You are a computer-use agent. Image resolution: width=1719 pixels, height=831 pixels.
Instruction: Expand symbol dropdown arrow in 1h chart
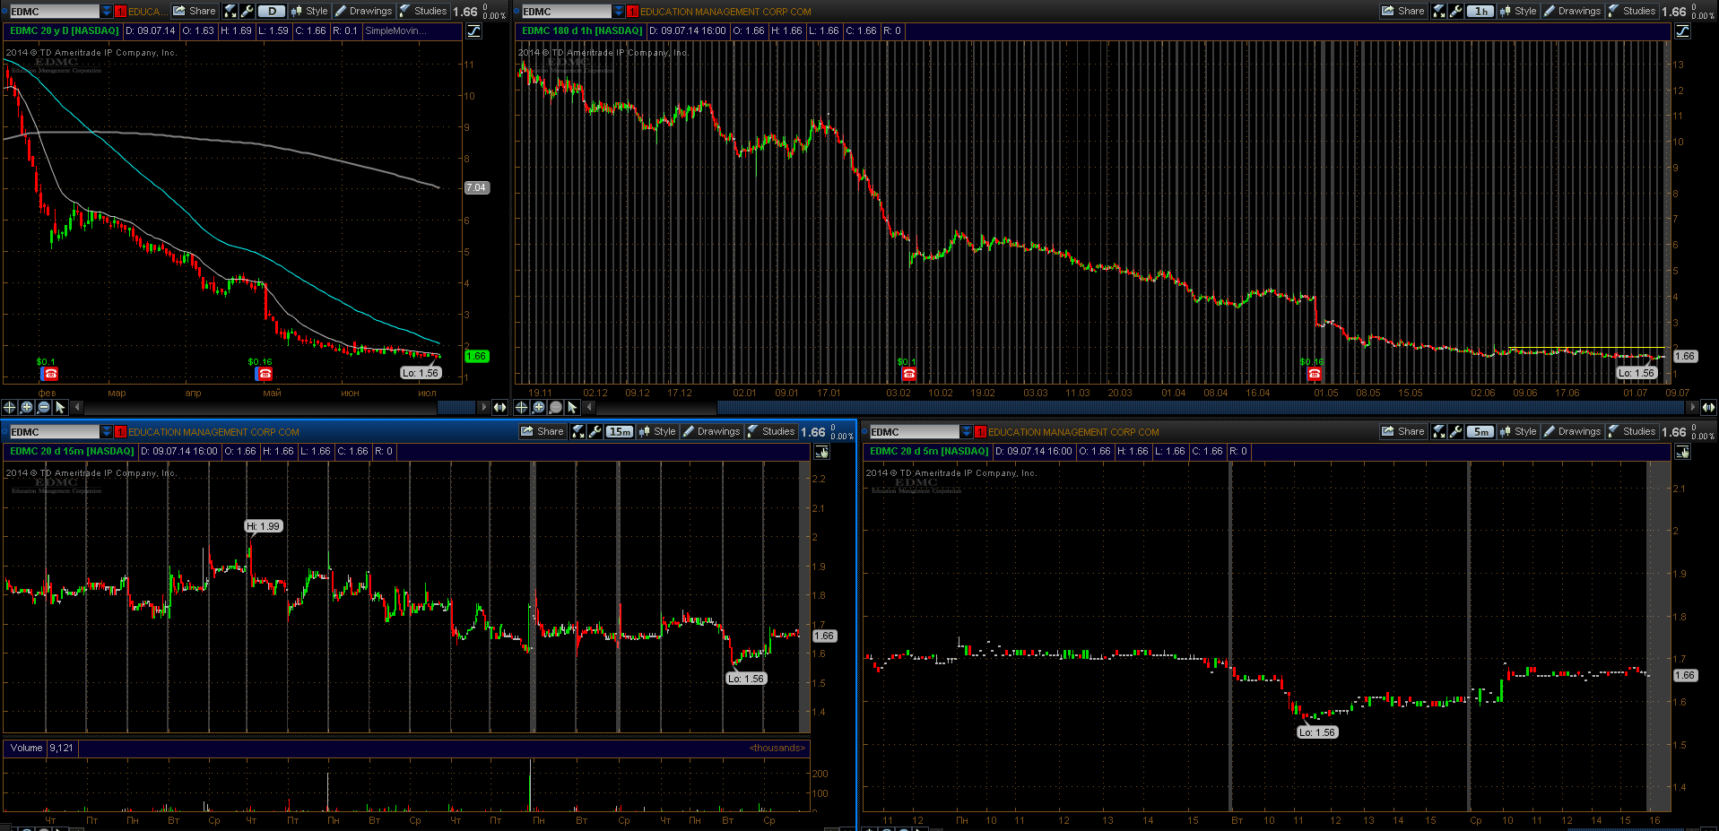619,11
